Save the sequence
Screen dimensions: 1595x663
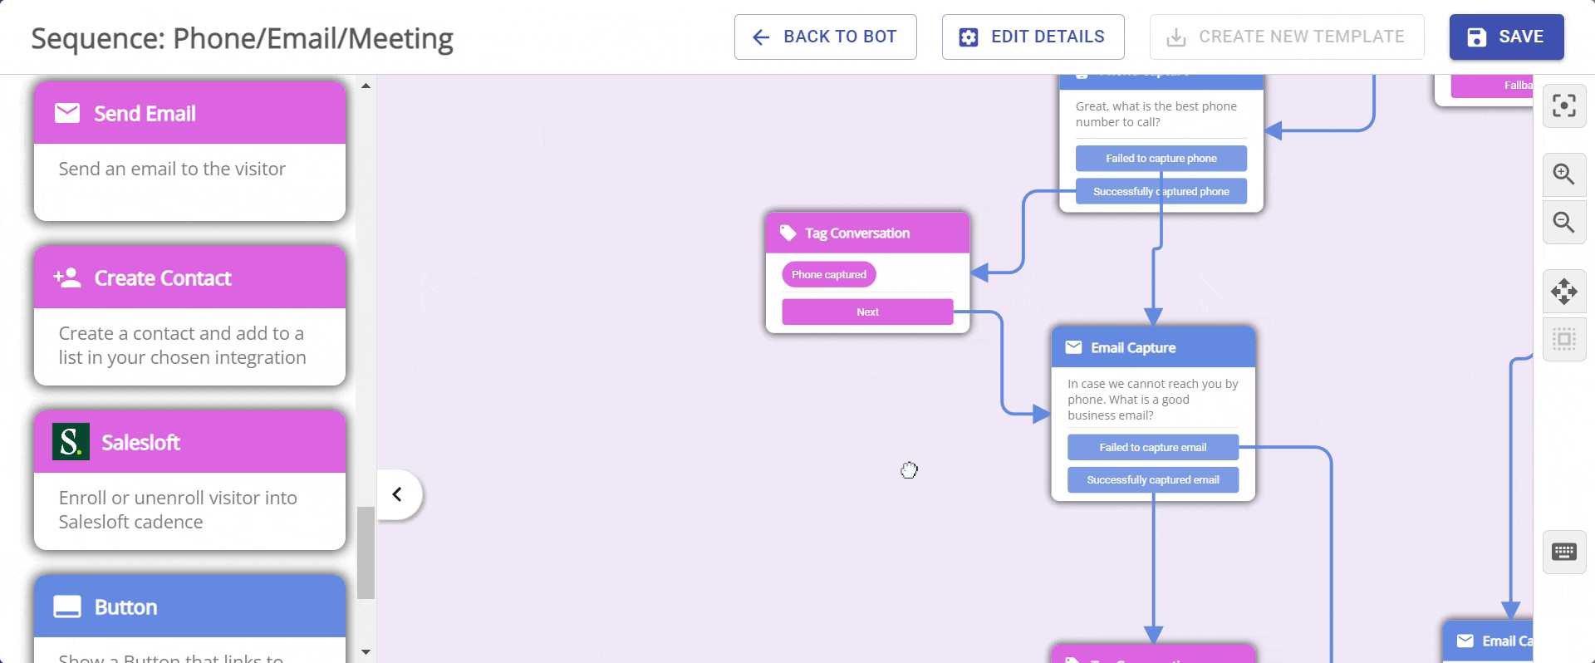1505,37
